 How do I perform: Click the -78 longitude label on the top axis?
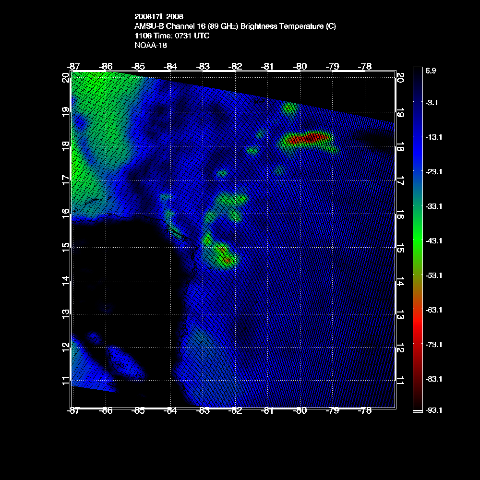tap(365, 66)
